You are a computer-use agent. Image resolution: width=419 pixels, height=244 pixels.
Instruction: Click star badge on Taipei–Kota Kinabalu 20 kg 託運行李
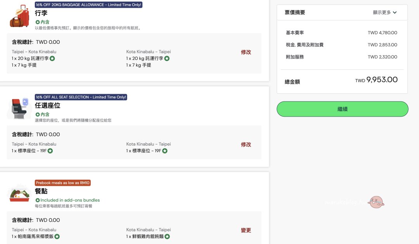pos(52,58)
